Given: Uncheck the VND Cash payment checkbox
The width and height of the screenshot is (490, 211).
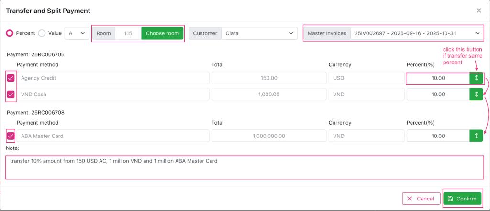Looking at the screenshot, I should [x=11, y=94].
